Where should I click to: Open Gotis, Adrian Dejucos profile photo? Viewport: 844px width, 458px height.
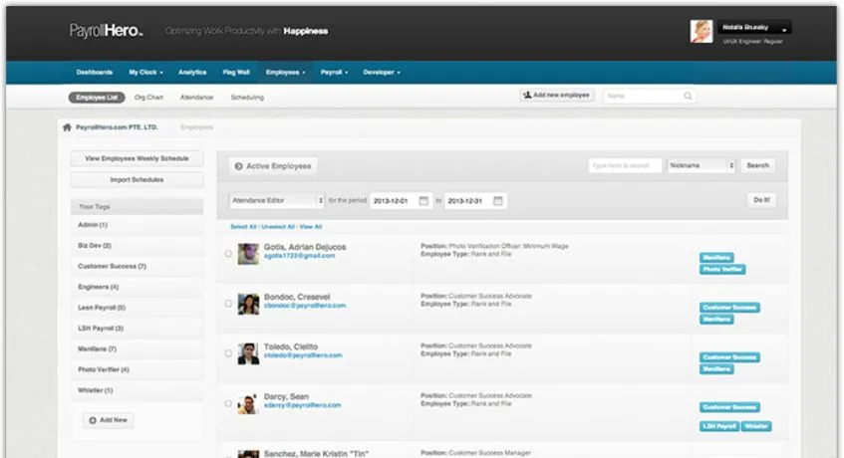tap(248, 254)
